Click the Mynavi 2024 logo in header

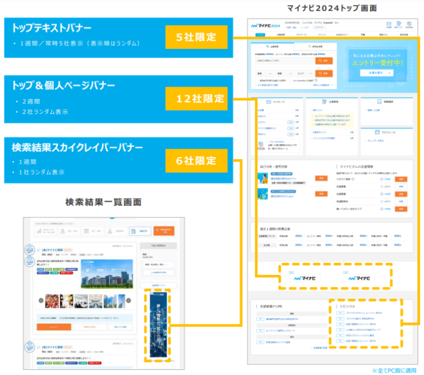[266, 26]
